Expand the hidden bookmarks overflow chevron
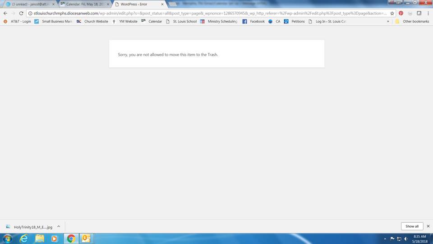Image resolution: width=433 pixels, height=244 pixels. coord(388,21)
